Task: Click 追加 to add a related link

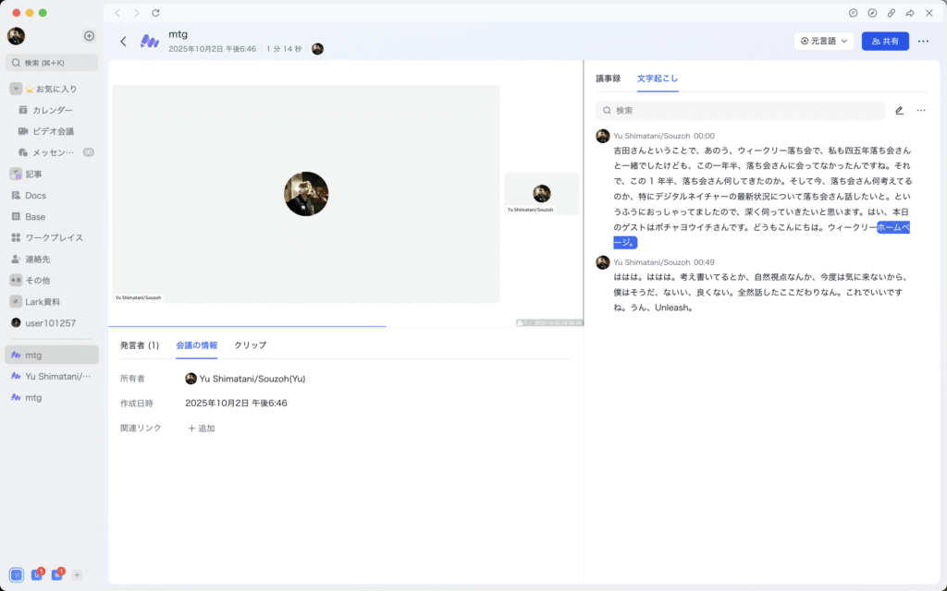Action: [x=202, y=428]
